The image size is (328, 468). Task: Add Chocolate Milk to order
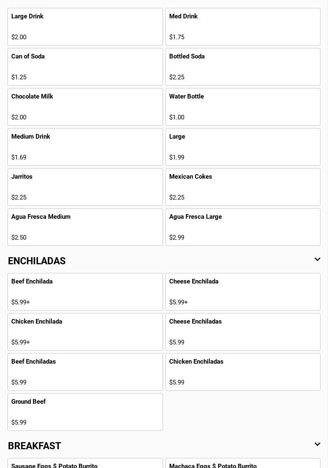click(x=85, y=107)
